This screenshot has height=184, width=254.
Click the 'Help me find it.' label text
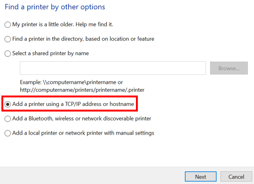94,24
